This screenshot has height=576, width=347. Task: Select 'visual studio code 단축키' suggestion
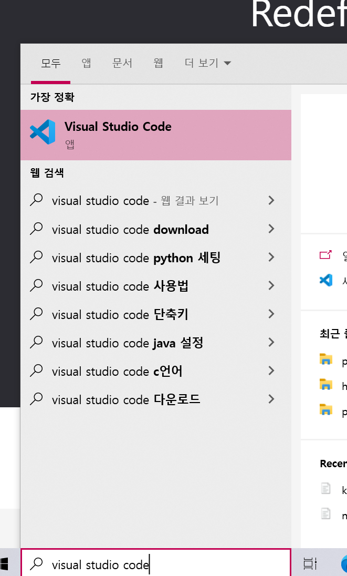point(156,314)
